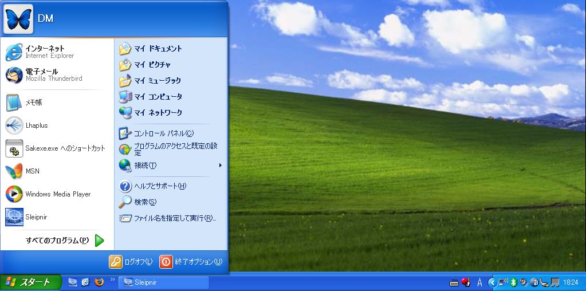586x291 pixels.
Task: Launch MSN from the pinned list
Action: click(x=57, y=171)
